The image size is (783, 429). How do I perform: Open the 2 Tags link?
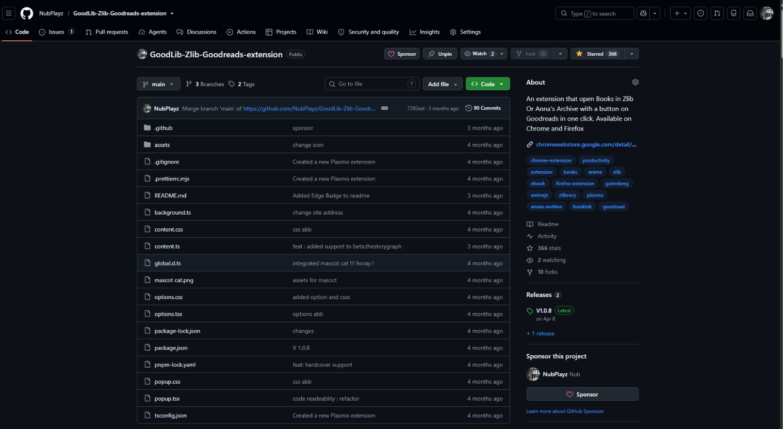(x=241, y=84)
